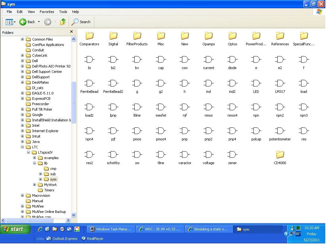The width and height of the screenshot is (331, 244).
Task: Open the Windows Start menu
Action: (x=15, y=229)
